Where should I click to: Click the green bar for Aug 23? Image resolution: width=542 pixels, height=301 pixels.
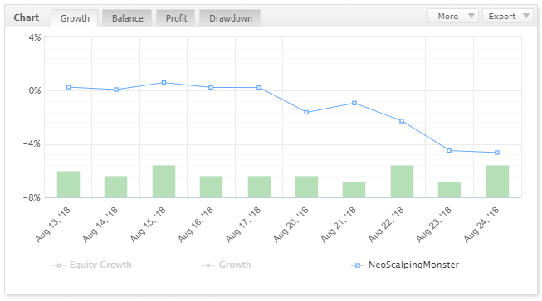[x=449, y=190]
